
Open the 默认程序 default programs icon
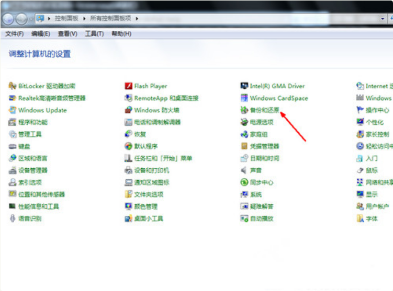click(128, 146)
